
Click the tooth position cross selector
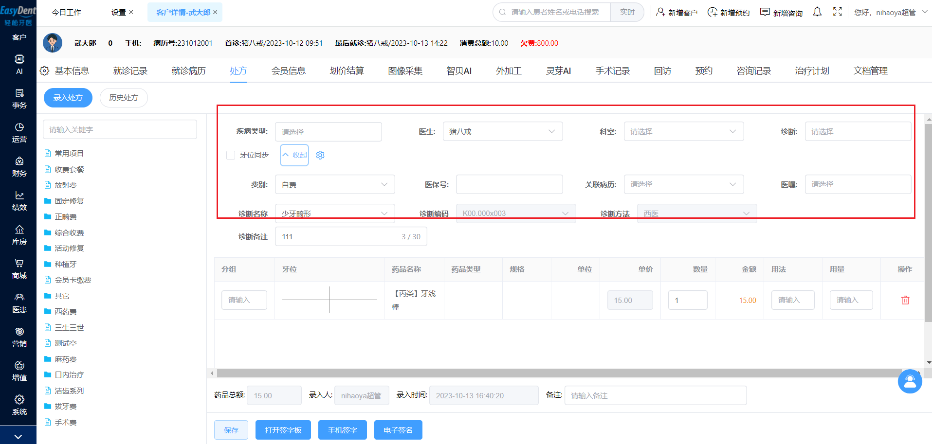pos(329,300)
